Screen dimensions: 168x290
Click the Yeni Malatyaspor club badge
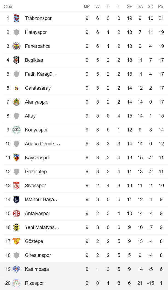[x=17, y=227]
